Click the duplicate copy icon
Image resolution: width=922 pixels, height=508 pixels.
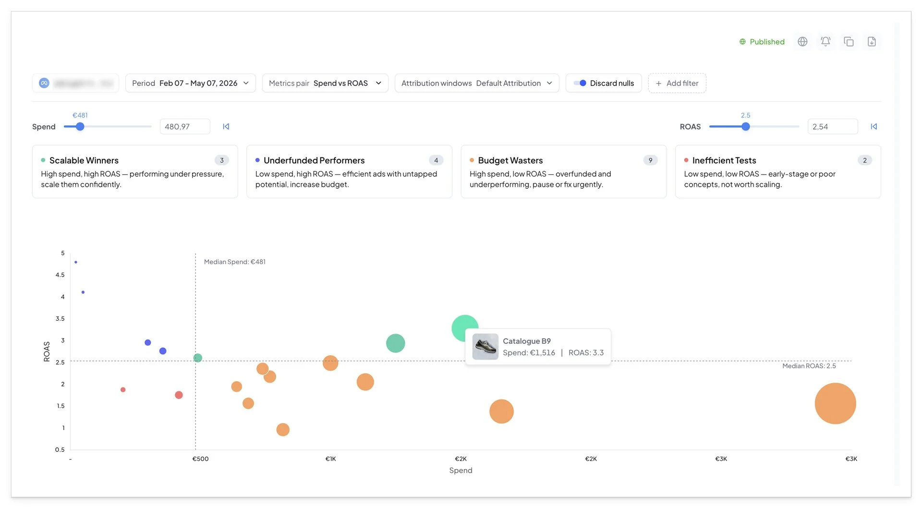pos(849,42)
